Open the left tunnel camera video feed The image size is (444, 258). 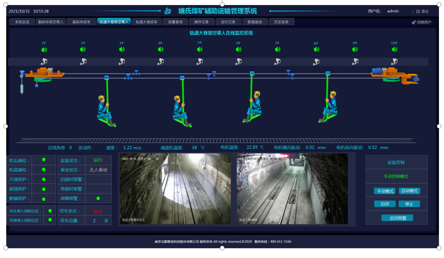click(x=175, y=189)
